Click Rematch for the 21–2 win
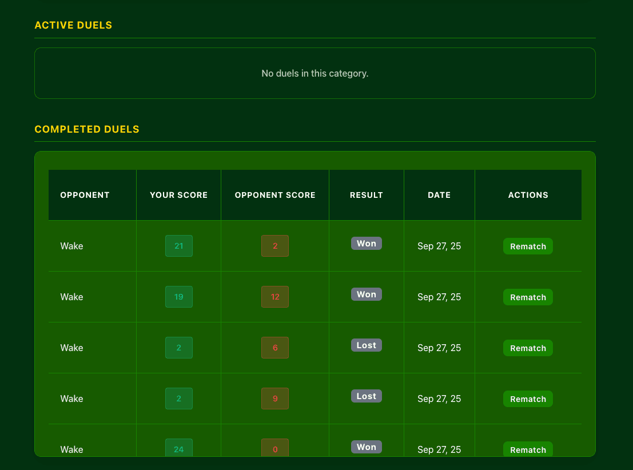The image size is (633, 470). click(528, 246)
